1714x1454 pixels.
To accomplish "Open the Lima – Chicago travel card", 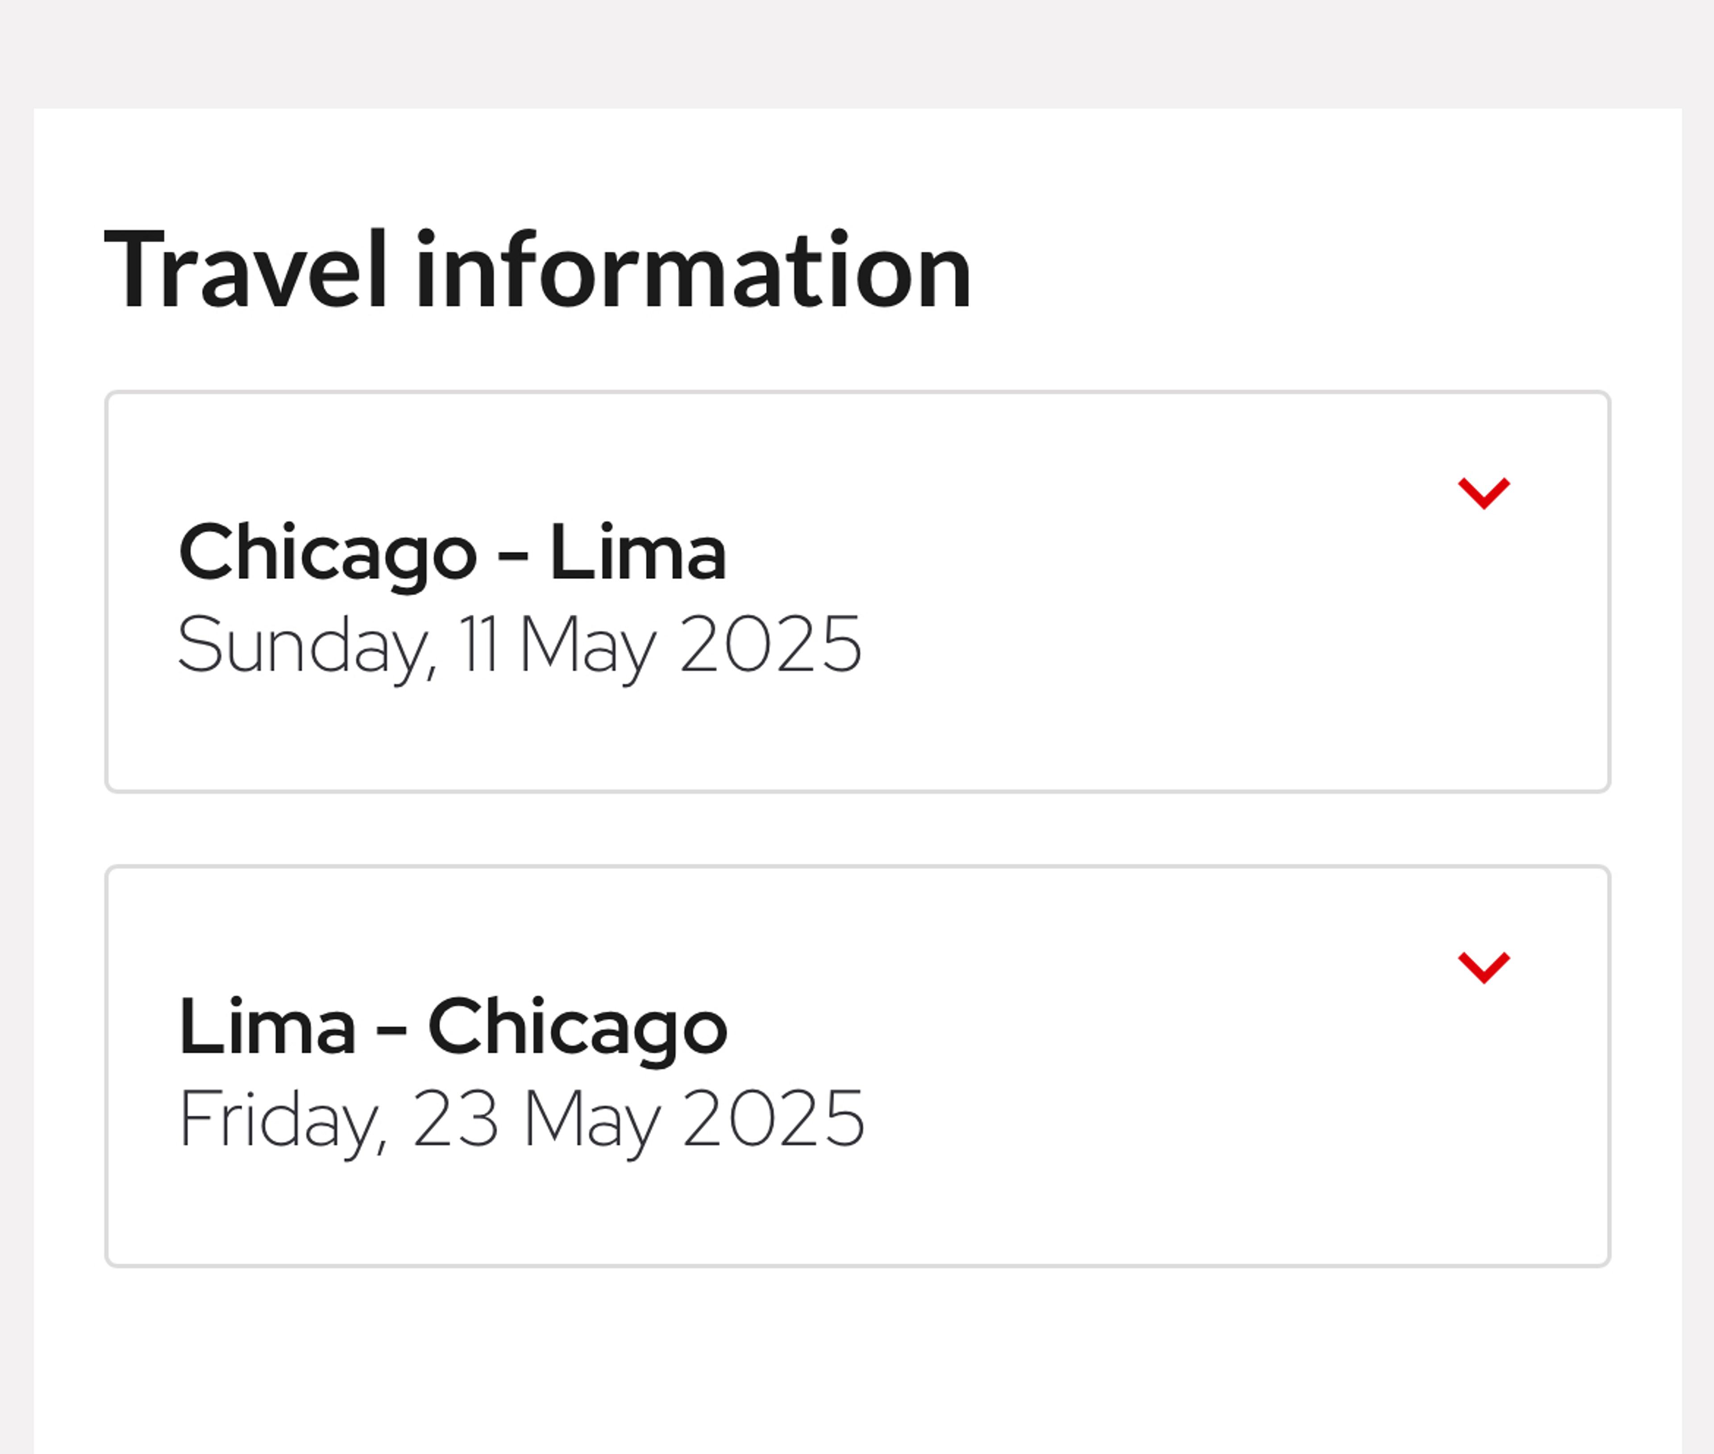I will 857,1066.
